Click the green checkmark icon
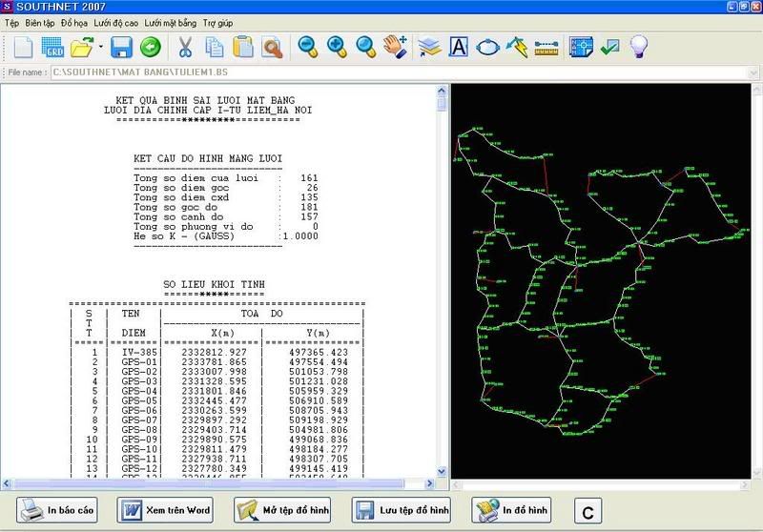 (609, 47)
